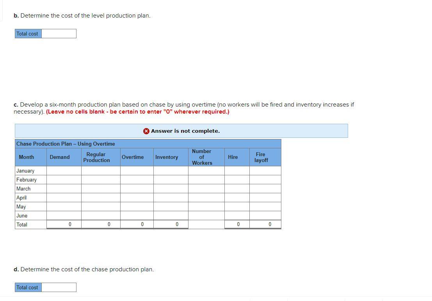432x301 pixels.
Task: Select June Fire layoff cell
Action: coord(265,216)
